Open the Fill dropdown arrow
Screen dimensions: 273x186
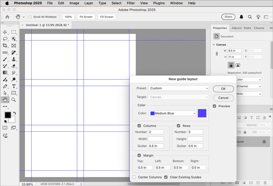(269, 132)
